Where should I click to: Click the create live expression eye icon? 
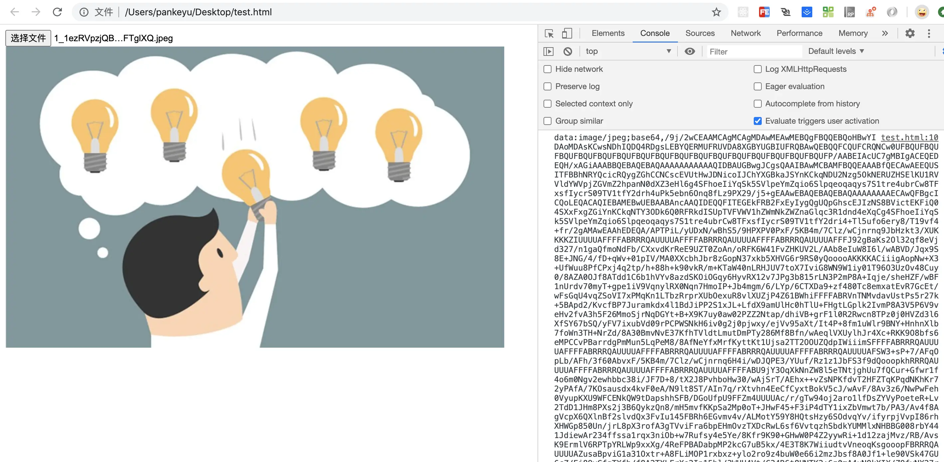click(x=690, y=51)
